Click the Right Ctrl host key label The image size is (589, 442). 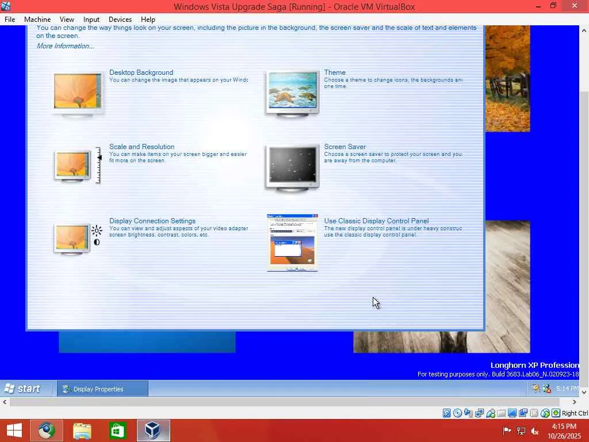pos(575,413)
